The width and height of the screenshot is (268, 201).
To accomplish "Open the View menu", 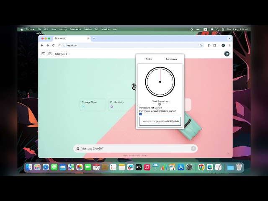I will pos(54,29).
